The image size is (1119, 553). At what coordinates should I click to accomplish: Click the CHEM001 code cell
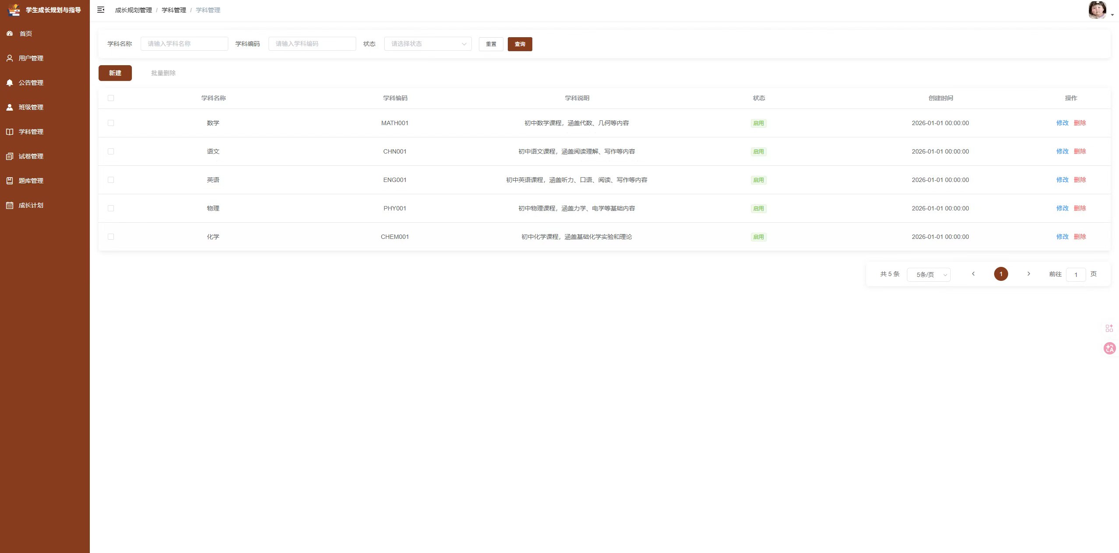[x=395, y=237]
